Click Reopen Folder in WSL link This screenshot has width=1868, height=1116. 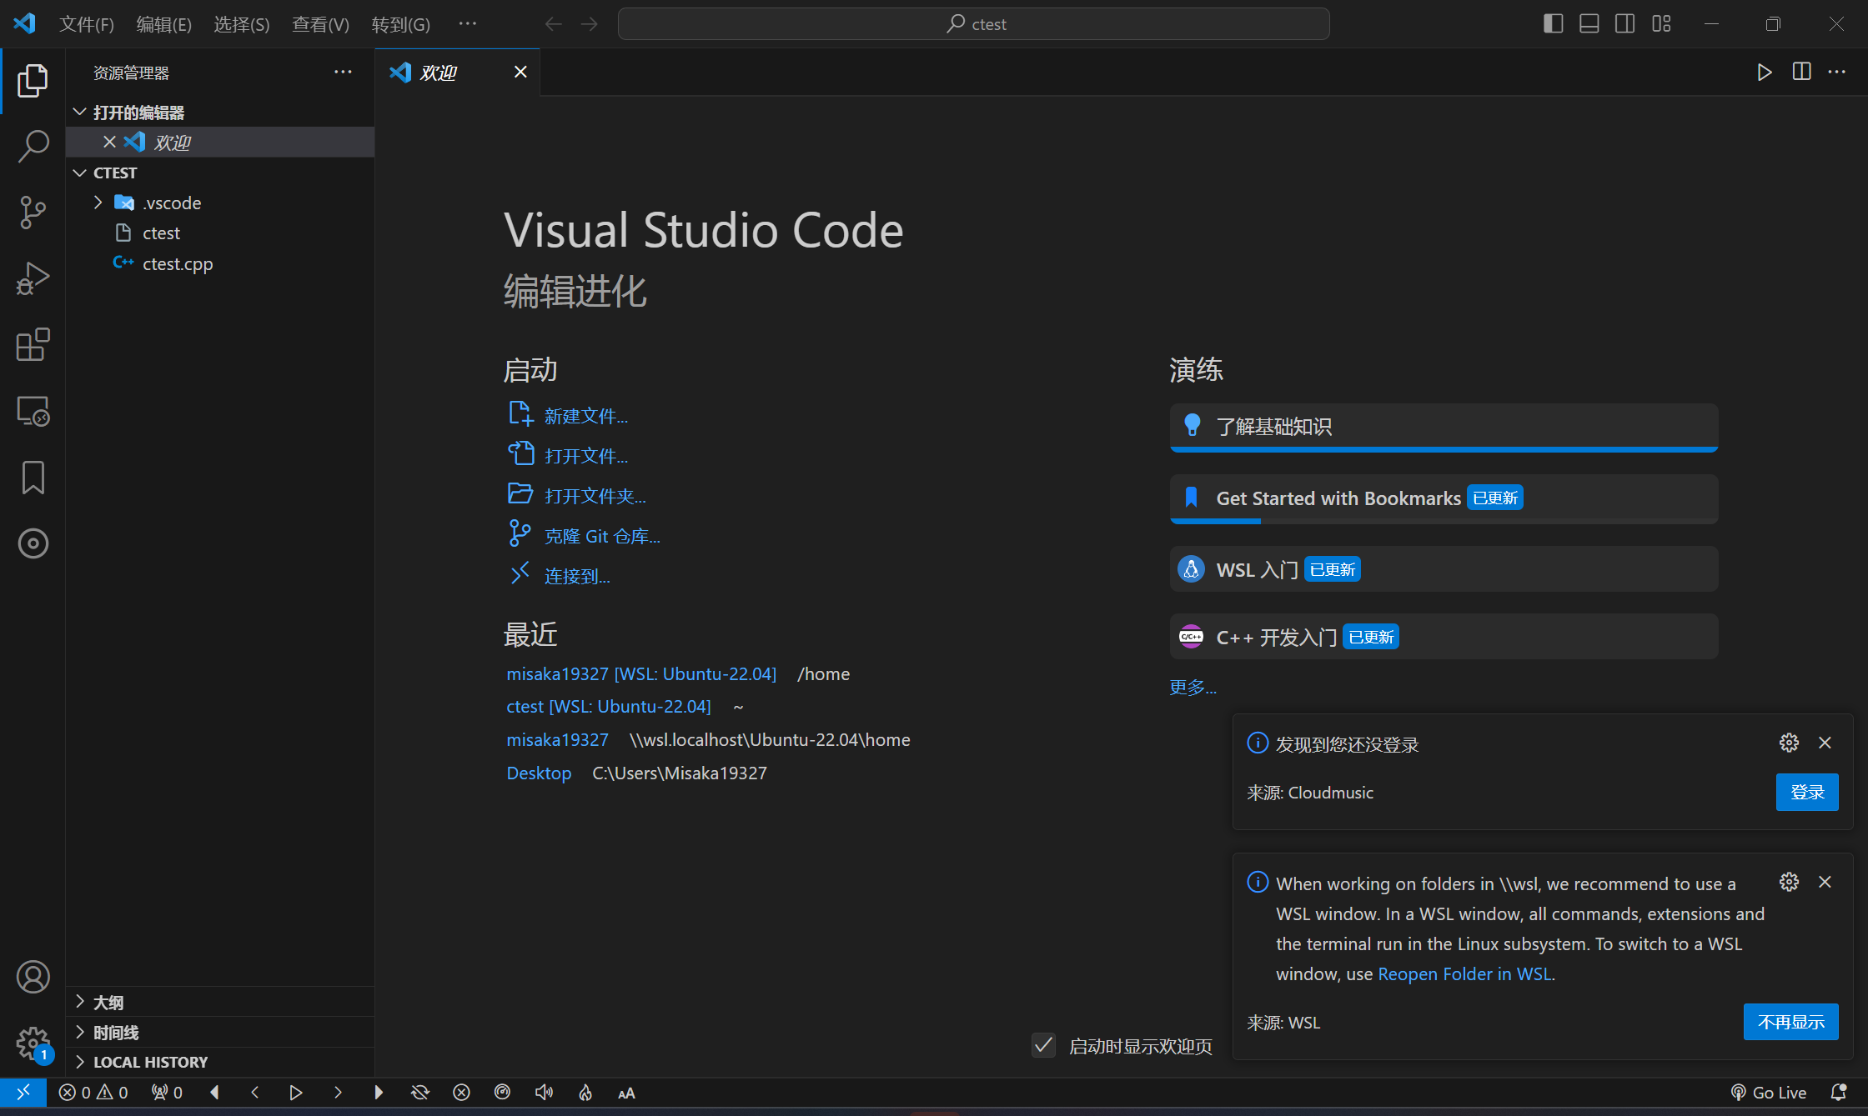click(1464, 973)
